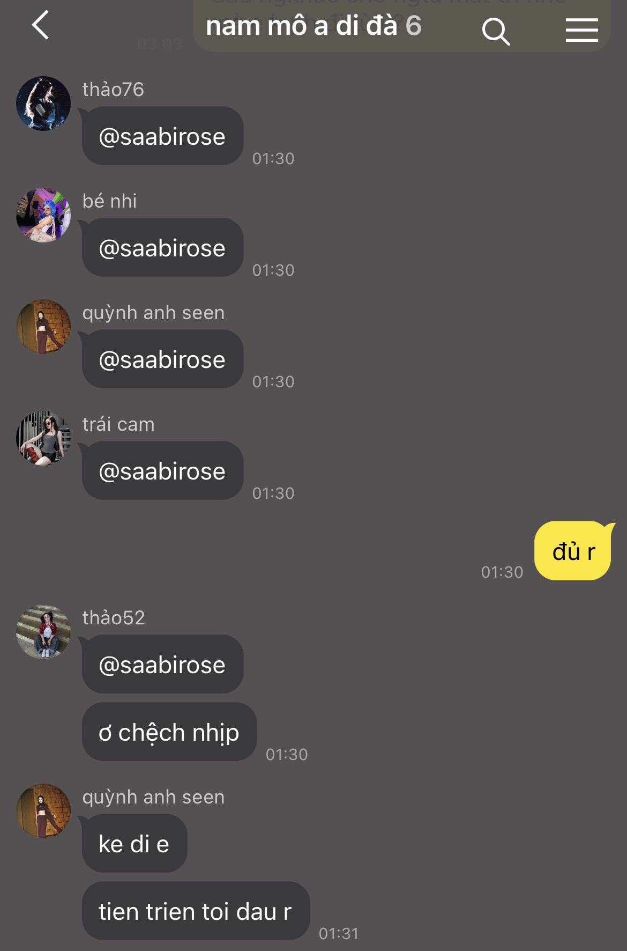Tap the username label "thảo52"

point(114,618)
